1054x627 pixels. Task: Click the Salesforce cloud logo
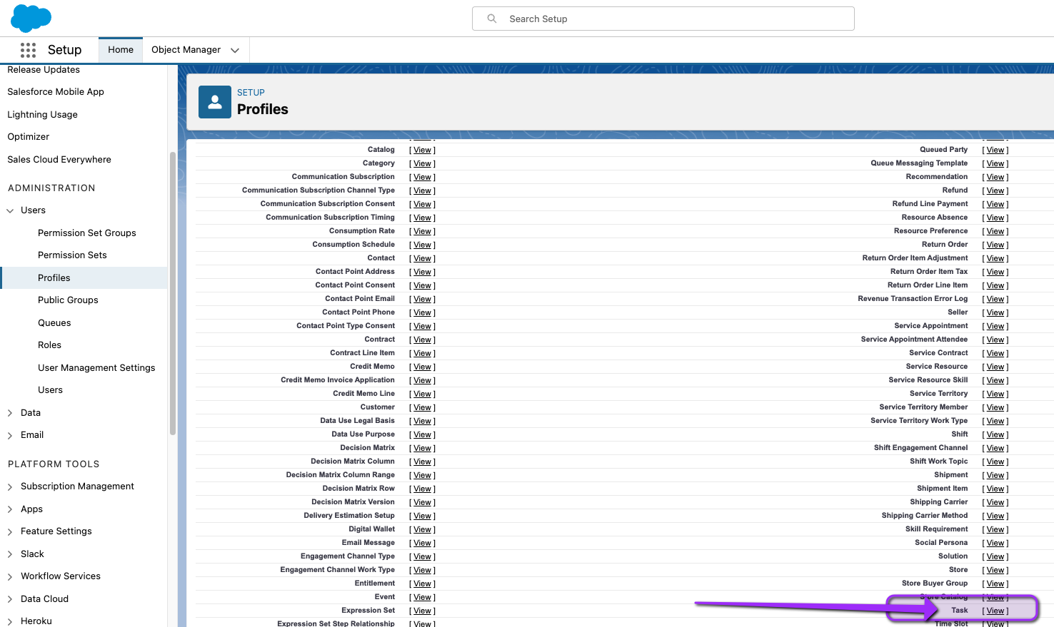(31, 18)
